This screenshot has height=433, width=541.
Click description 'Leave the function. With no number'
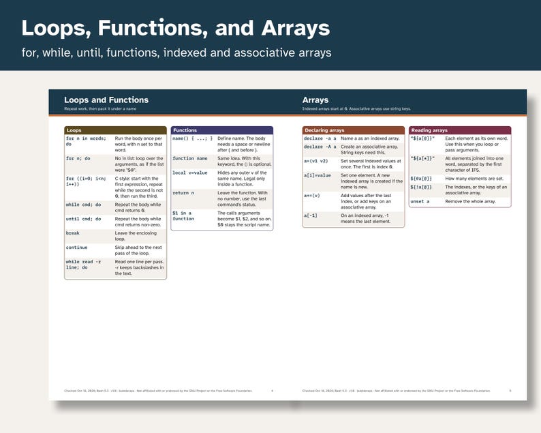click(243, 199)
